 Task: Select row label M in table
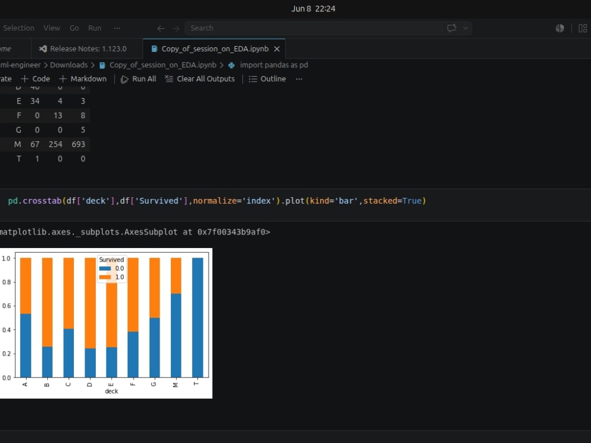(x=17, y=144)
